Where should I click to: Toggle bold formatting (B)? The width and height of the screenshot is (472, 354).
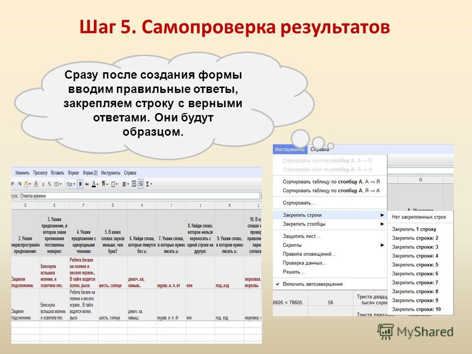coord(80,184)
